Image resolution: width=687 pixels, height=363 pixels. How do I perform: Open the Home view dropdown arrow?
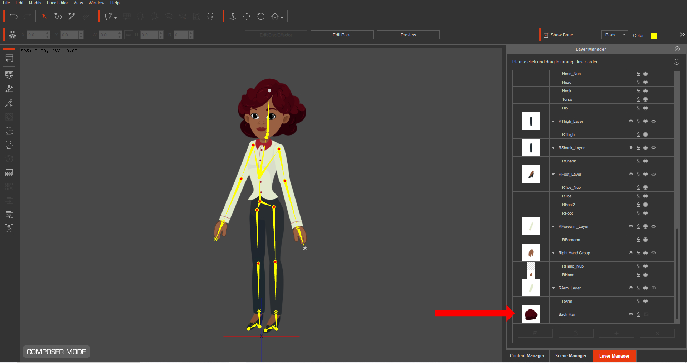point(282,18)
